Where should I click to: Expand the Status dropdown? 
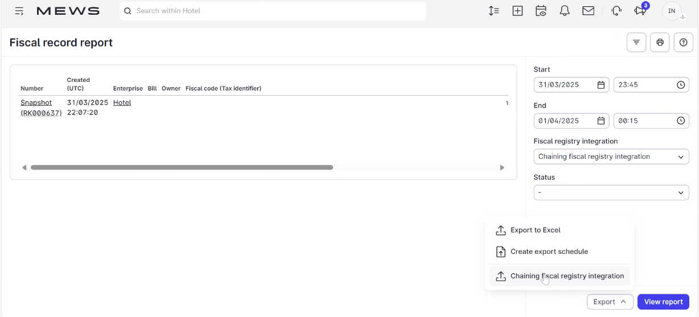pos(611,192)
